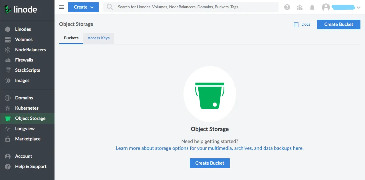This screenshot has height=180, width=365.
Task: Open the Docs link
Action: (306, 24)
